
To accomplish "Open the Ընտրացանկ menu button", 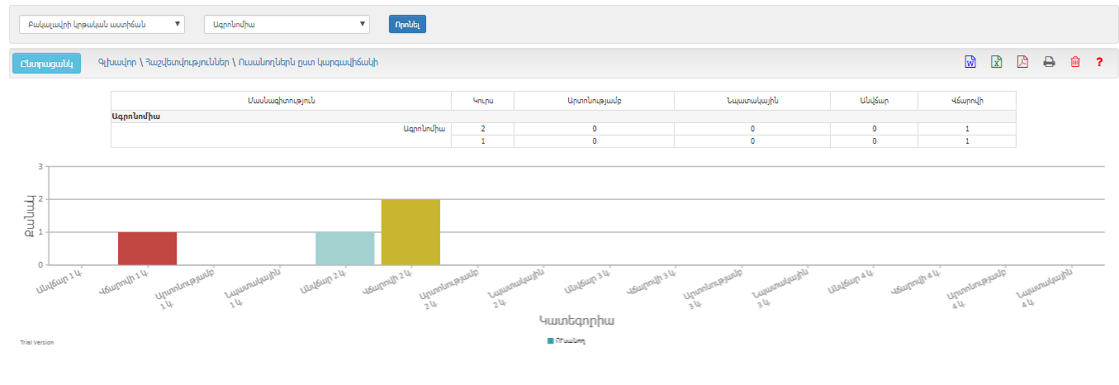I will click(47, 63).
